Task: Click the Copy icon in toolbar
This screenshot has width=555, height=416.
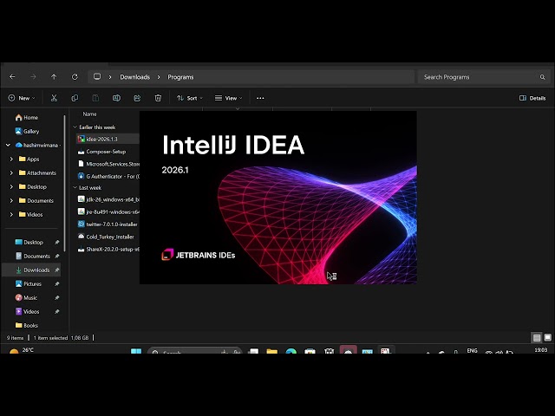Action: 75,98
